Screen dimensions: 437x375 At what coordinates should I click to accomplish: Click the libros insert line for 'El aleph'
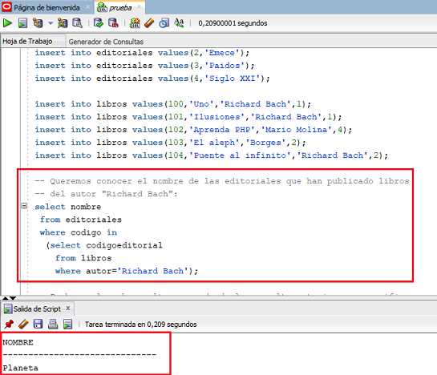point(170,143)
